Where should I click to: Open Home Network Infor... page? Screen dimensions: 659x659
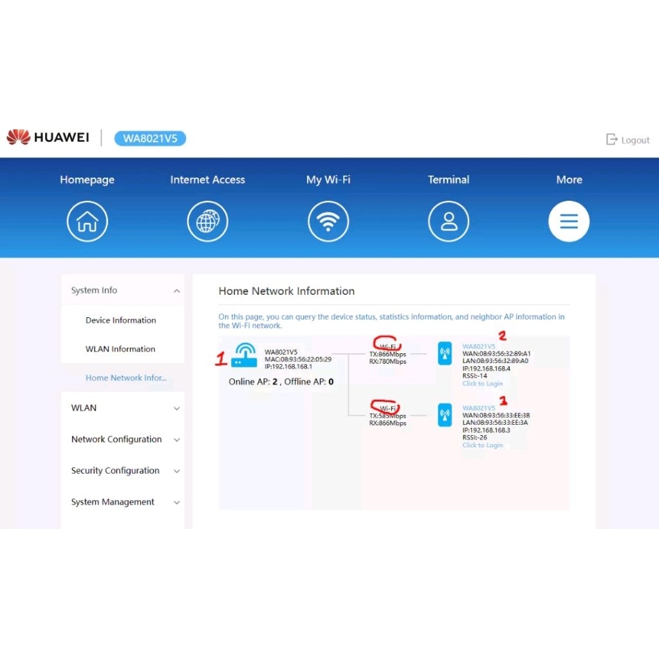click(126, 378)
